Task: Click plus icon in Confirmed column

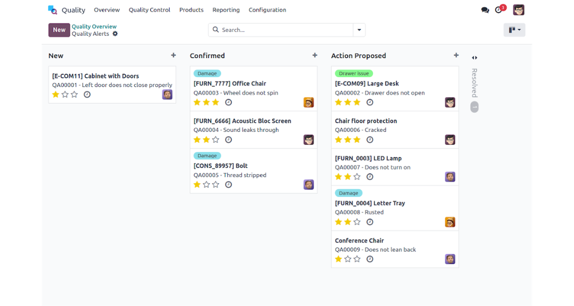Action: click(315, 55)
